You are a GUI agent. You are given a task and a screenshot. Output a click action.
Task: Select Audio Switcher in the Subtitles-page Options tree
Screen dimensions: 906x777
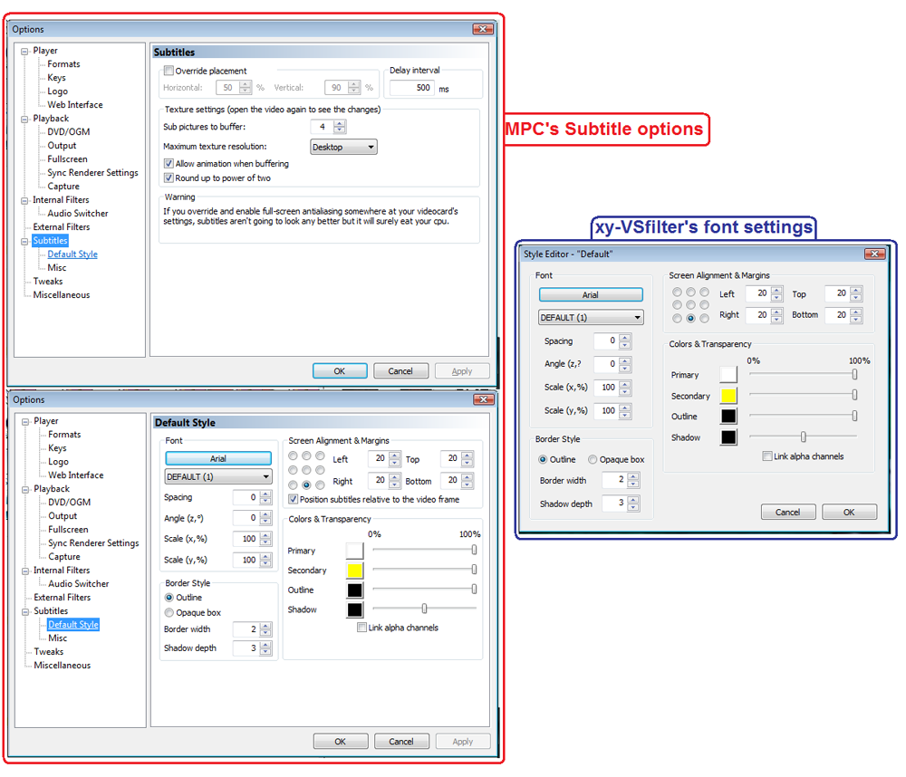coord(78,213)
